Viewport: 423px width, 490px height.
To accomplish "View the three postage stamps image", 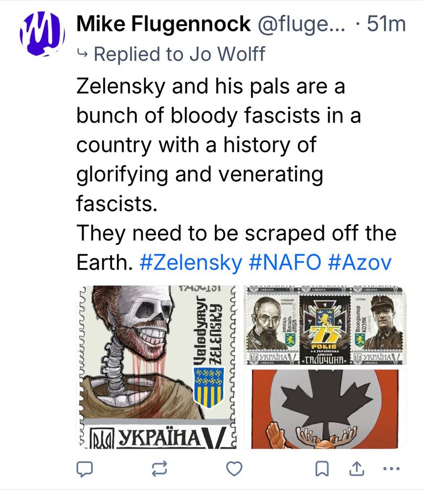I will tap(325, 325).
